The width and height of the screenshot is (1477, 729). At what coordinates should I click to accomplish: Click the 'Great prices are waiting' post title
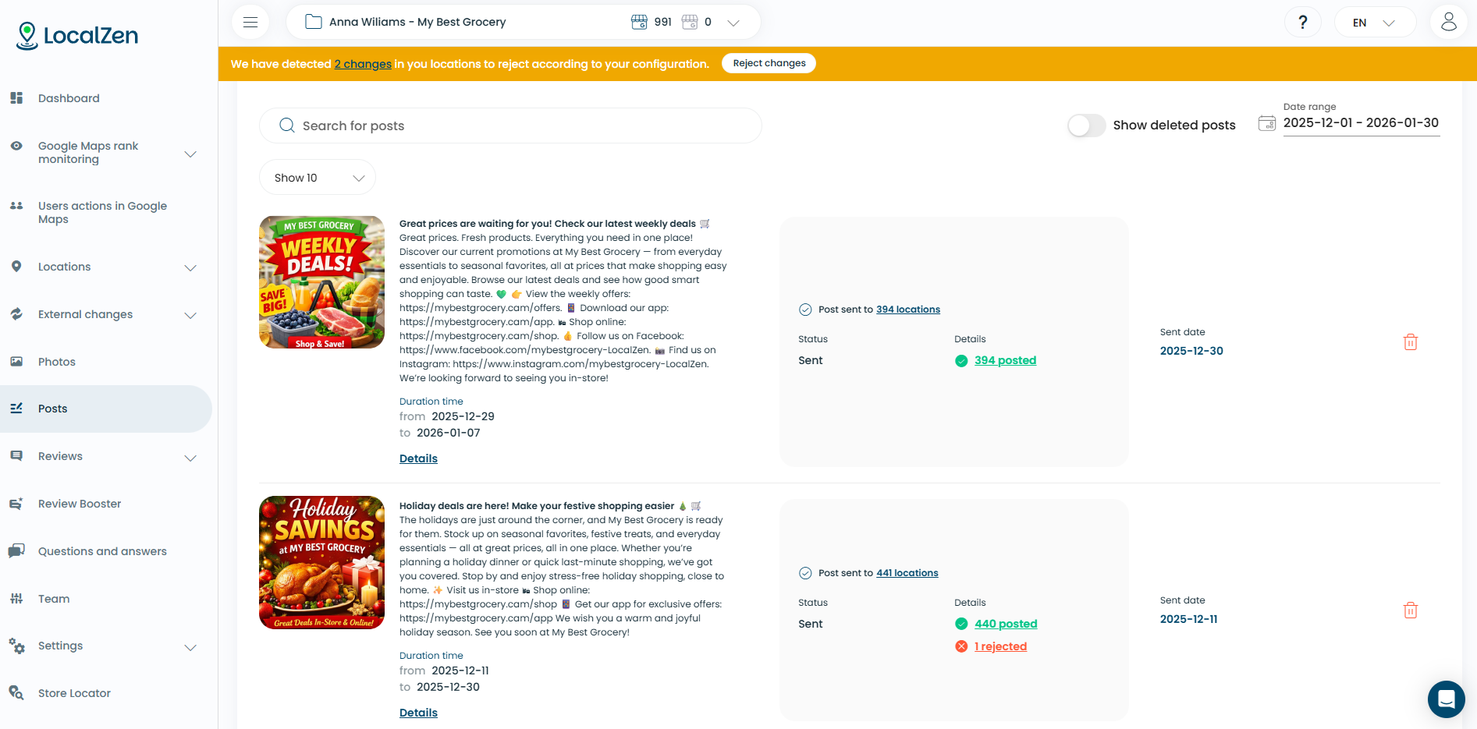[554, 224]
